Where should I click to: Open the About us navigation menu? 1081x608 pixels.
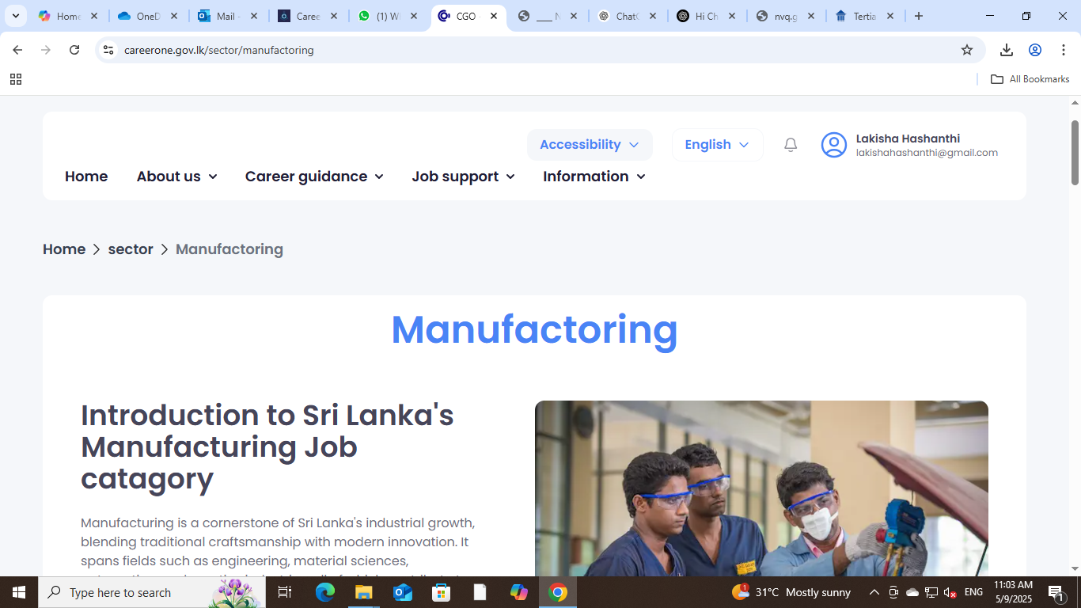[176, 177]
